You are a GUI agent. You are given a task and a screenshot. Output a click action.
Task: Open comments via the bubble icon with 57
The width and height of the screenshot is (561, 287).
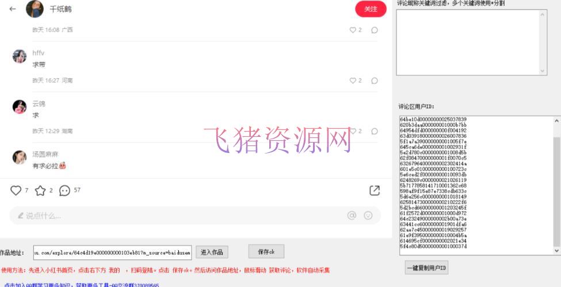click(64, 191)
